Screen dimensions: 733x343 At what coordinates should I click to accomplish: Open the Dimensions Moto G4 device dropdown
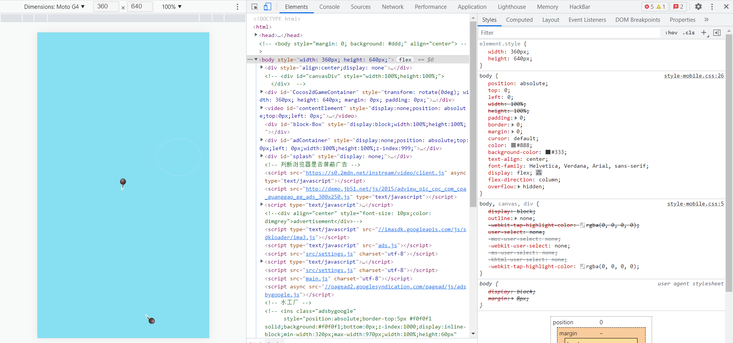pos(54,6)
